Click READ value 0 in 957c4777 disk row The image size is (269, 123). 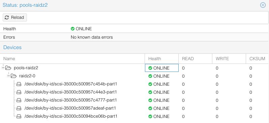pyautogui.click(x=183, y=100)
